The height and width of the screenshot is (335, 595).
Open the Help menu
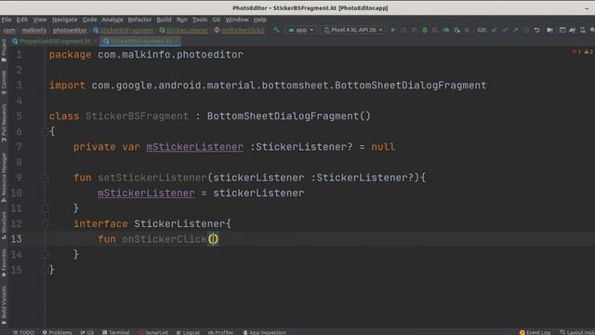click(x=260, y=20)
